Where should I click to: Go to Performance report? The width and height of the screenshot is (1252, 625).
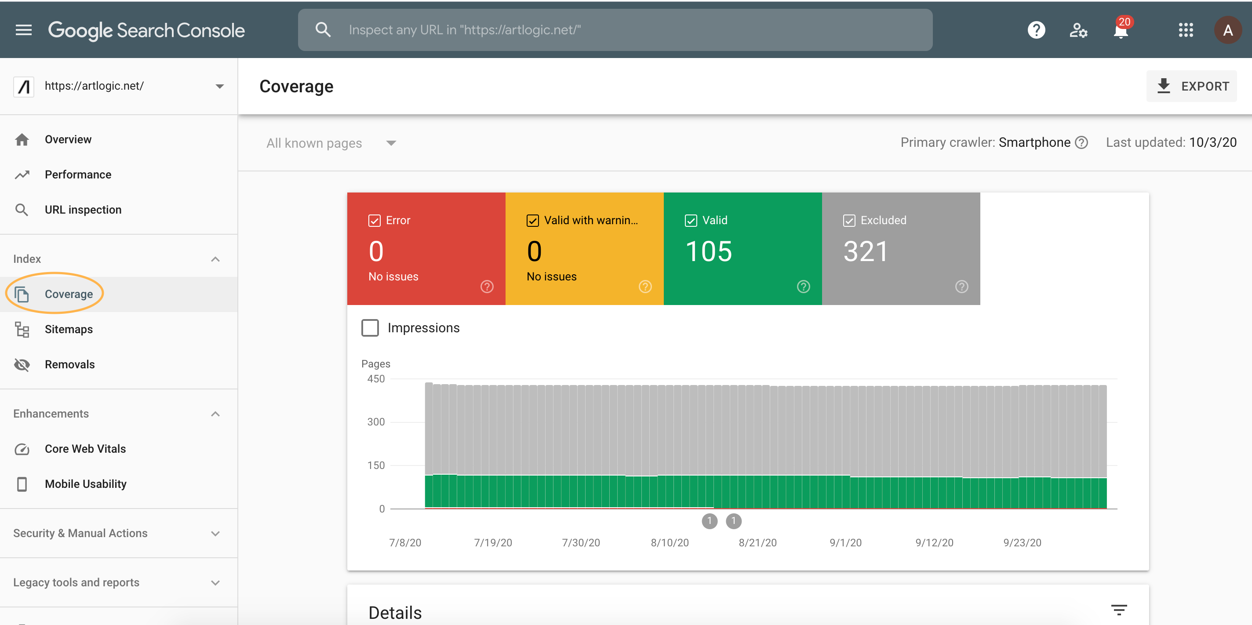(119, 174)
